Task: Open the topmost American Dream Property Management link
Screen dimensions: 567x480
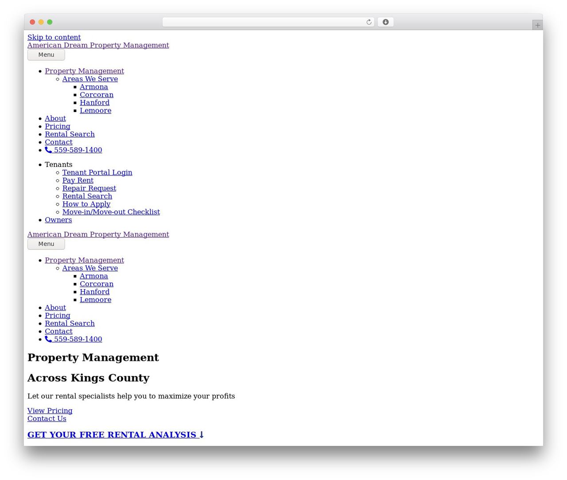Action: pyautogui.click(x=98, y=45)
